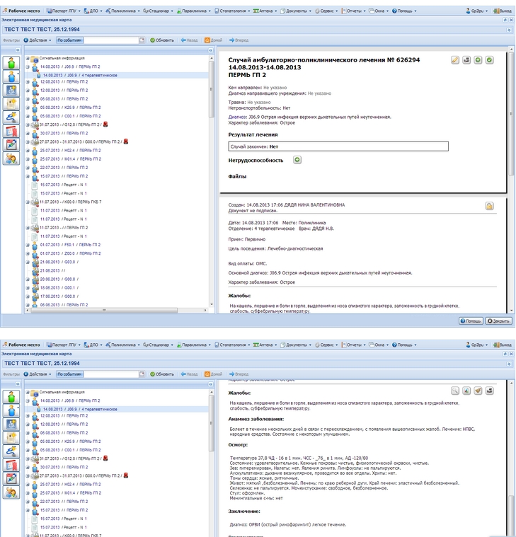Click Gp2pu user icon in top screenshot menu bar
Image resolution: width=516 pixels, height=537 pixels.
468,11
